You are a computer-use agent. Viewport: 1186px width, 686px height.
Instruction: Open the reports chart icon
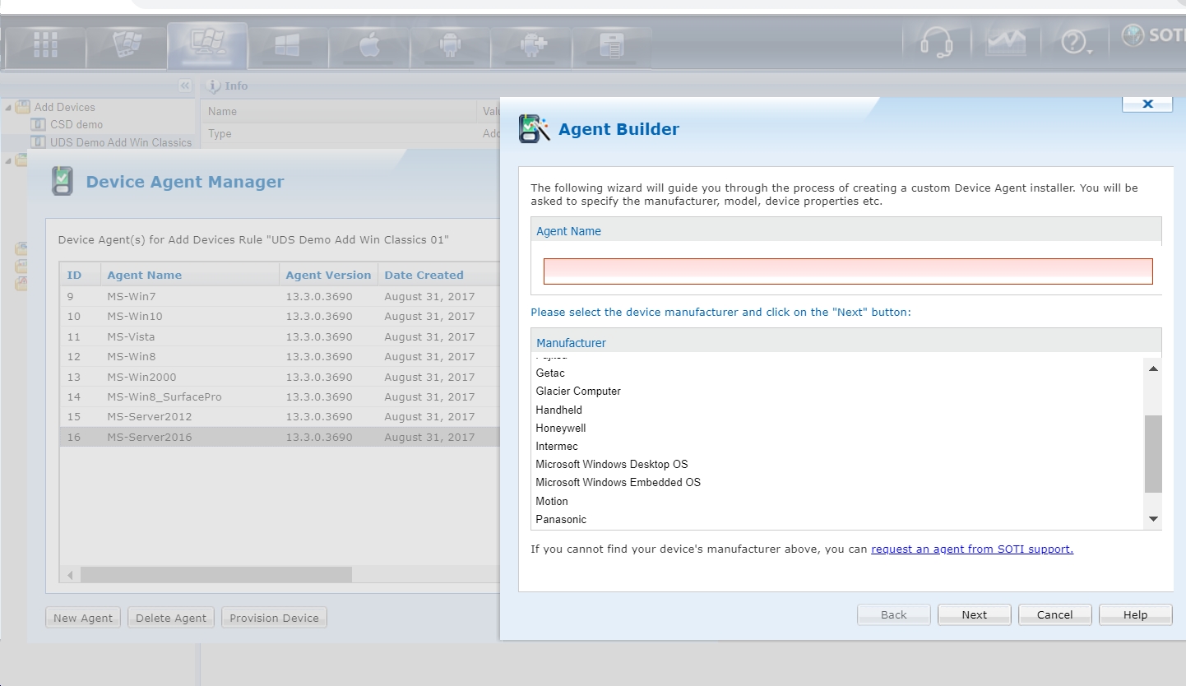[1005, 42]
